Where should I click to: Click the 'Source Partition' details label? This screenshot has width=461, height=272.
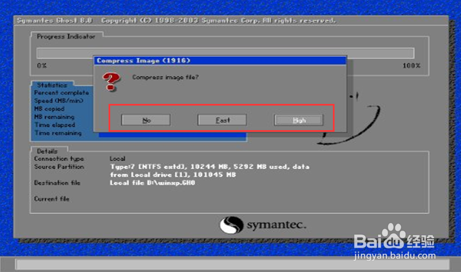pos(59,166)
